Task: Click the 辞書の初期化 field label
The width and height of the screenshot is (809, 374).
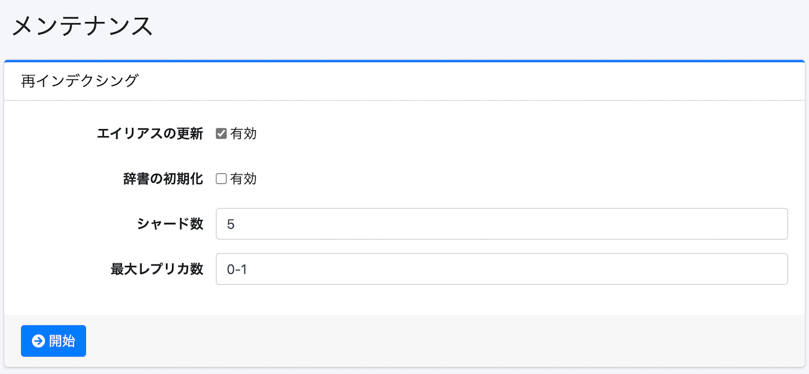Action: click(163, 179)
